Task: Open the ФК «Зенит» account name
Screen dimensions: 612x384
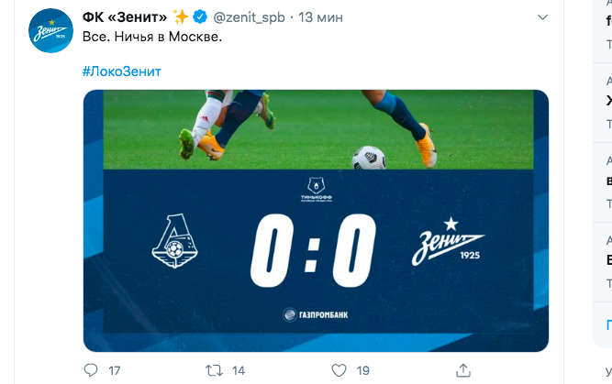Action: click(x=125, y=17)
